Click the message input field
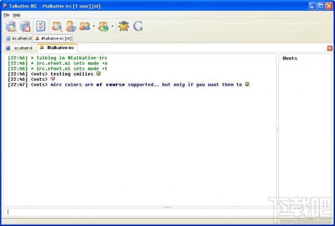Screen dimensions: 335x226 coord(167,212)
